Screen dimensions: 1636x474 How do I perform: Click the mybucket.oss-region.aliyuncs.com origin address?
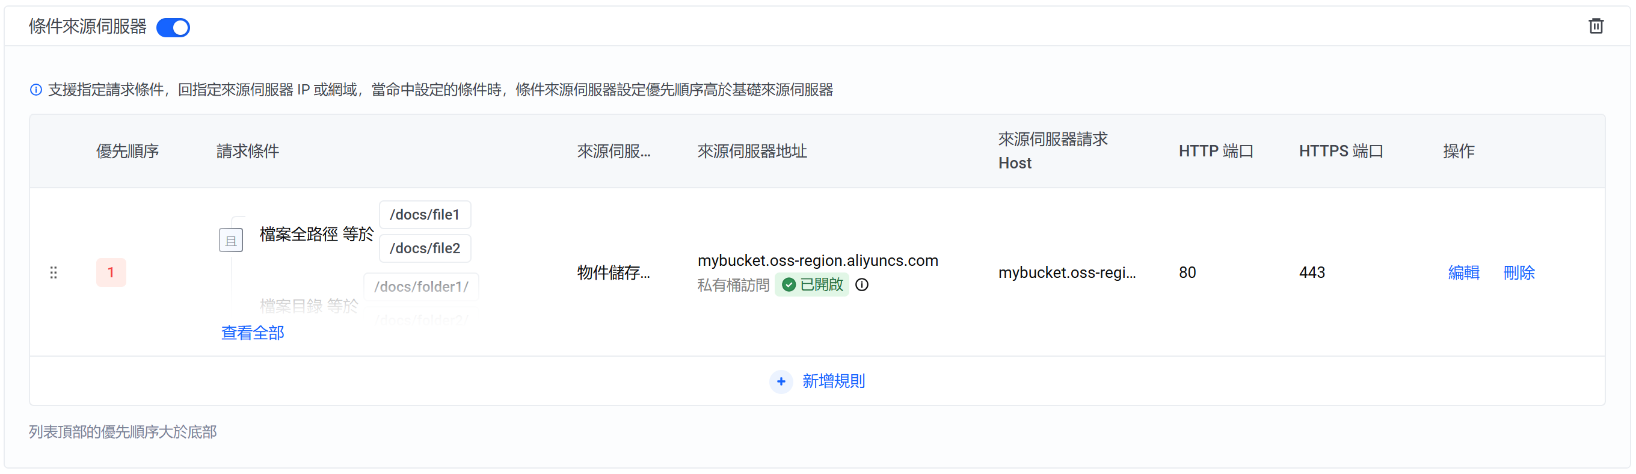817,260
